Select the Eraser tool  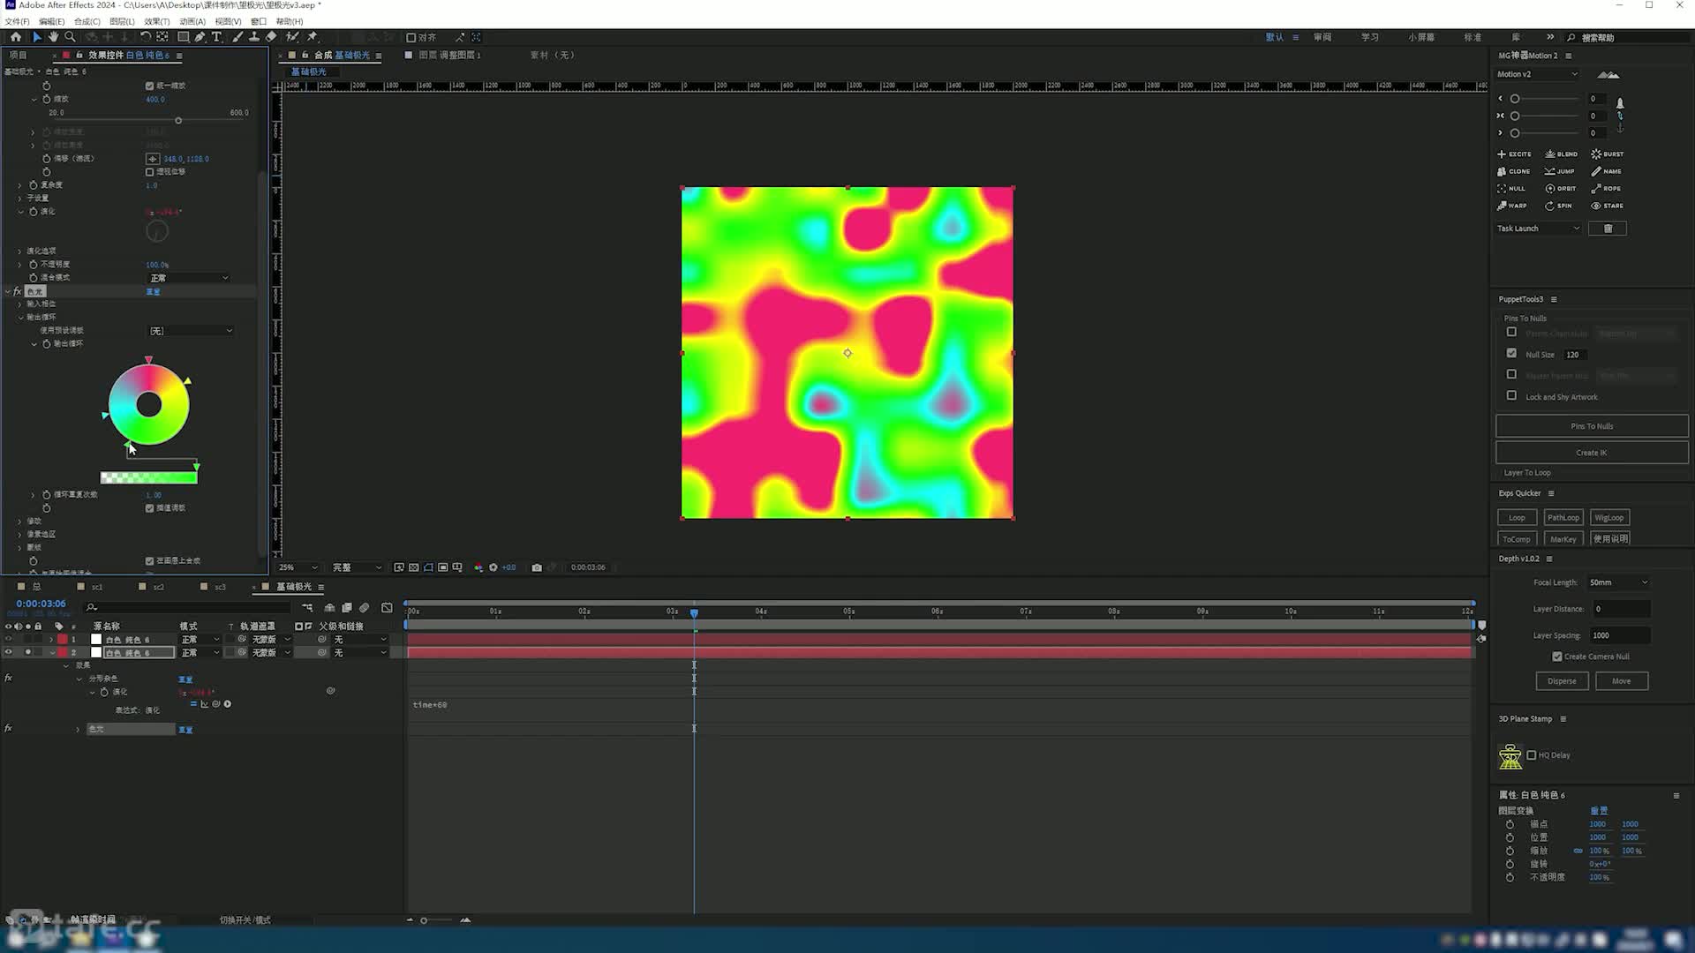(x=271, y=37)
